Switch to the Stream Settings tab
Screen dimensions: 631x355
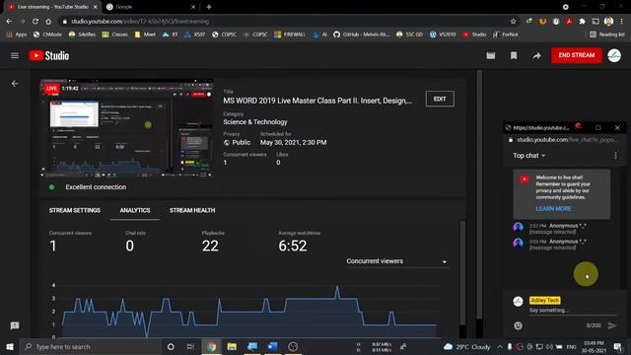click(75, 210)
